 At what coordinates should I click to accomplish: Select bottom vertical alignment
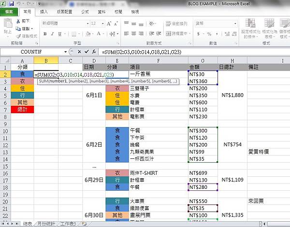141,24
